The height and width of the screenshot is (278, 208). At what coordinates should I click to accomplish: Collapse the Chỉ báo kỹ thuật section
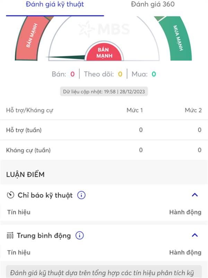(x=195, y=195)
